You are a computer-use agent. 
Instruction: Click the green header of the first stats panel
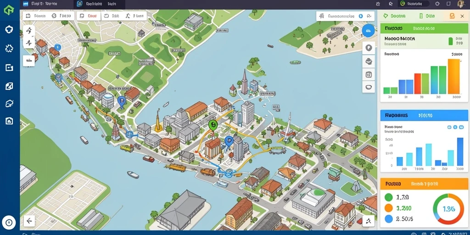[x=424, y=28]
